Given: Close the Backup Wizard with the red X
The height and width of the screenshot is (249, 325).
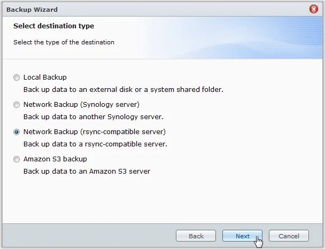Looking at the screenshot, I should tap(314, 9).
